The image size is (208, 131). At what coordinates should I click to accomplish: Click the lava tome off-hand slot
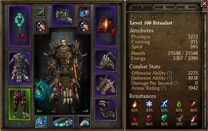point(105,26)
